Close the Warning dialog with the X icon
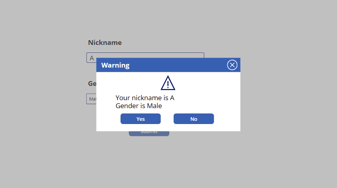 click(232, 65)
